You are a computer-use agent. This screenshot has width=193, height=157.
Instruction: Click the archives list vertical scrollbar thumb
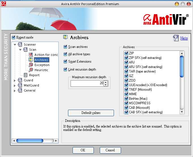(182, 67)
